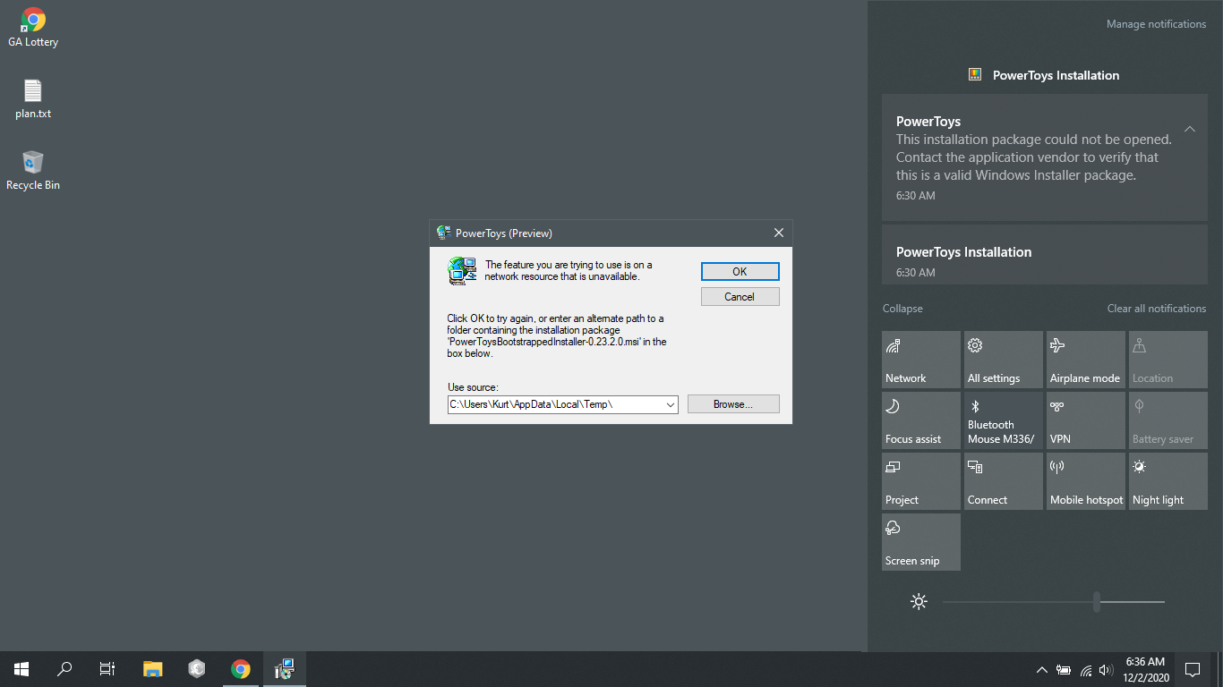Click inside the Use source text field

tap(555, 404)
